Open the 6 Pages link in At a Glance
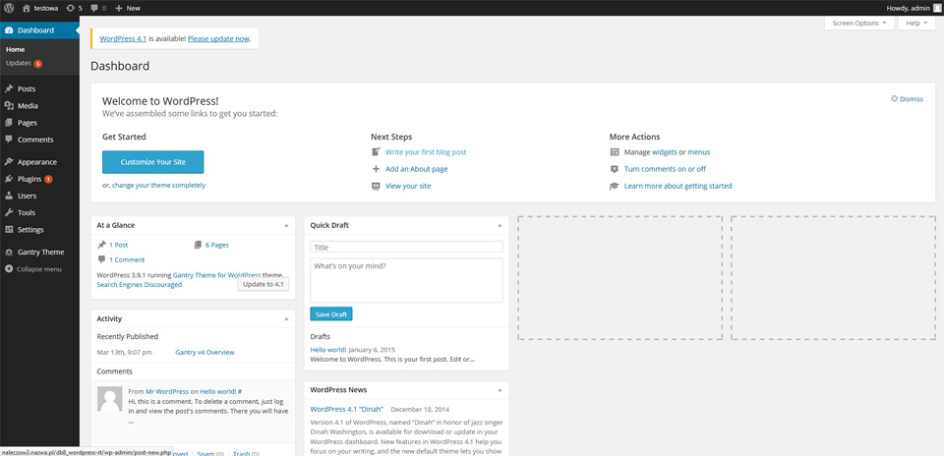 pyautogui.click(x=217, y=245)
